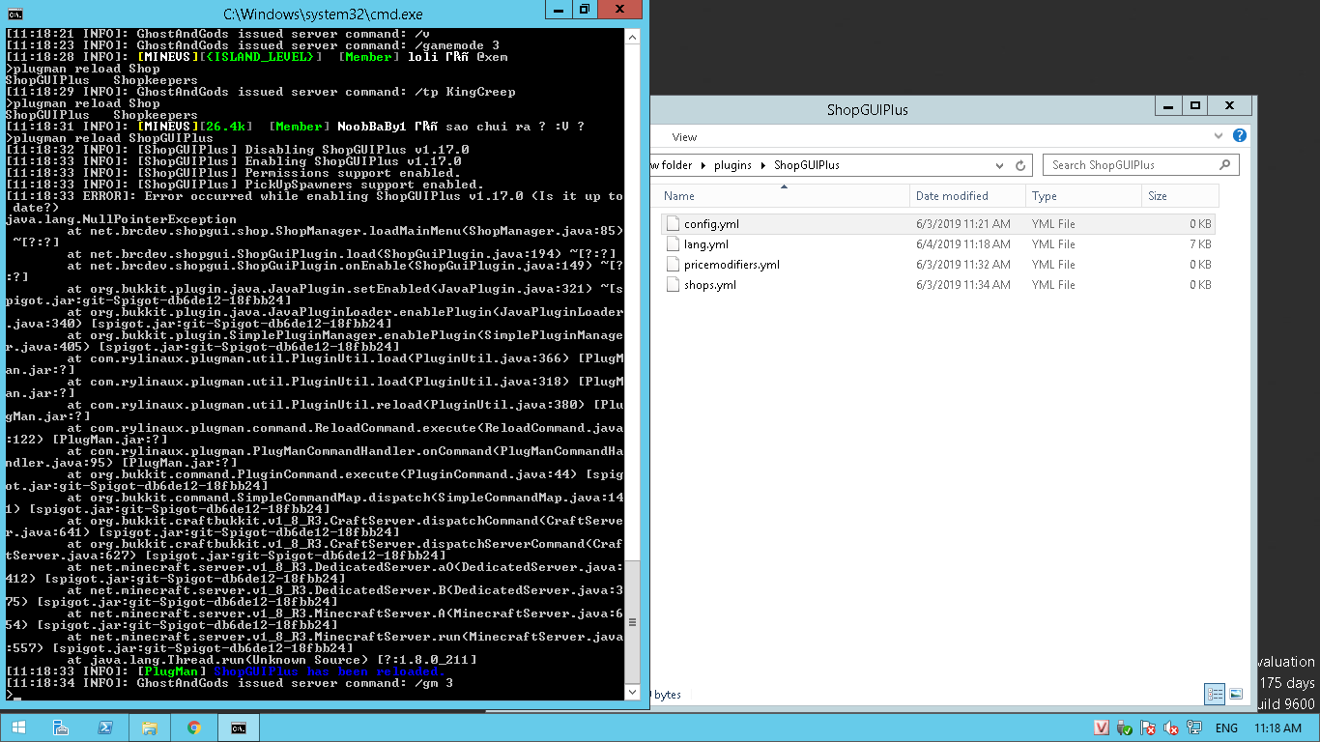Select the pricemodifiers.yml file

[x=731, y=265]
